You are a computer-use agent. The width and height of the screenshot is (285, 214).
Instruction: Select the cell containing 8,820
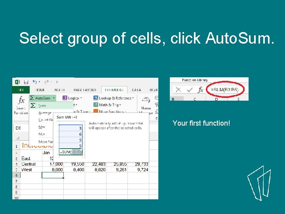pyautogui.click(x=96, y=170)
